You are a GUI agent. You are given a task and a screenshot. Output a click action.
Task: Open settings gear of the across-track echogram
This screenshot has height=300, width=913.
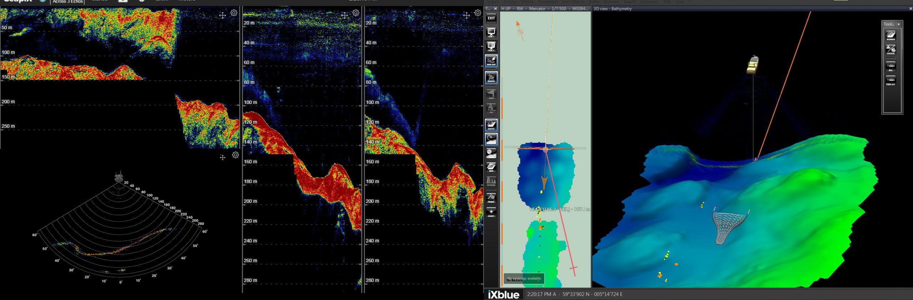(234, 13)
